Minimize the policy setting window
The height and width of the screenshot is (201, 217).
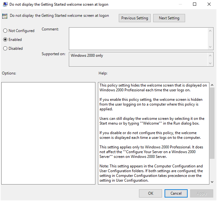pyautogui.click(x=180, y=4)
